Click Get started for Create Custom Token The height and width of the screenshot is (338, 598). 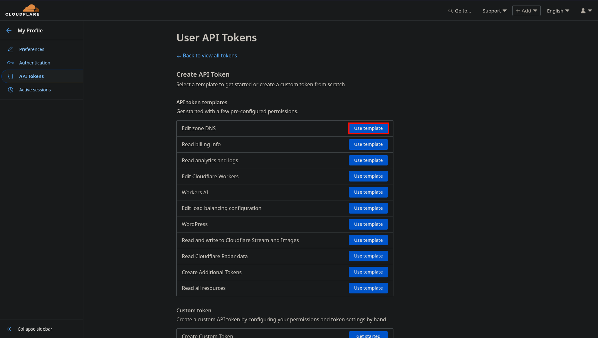pos(368,335)
